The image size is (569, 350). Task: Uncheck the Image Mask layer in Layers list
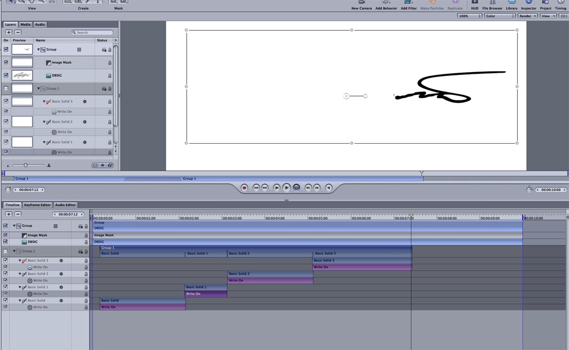(x=6, y=63)
